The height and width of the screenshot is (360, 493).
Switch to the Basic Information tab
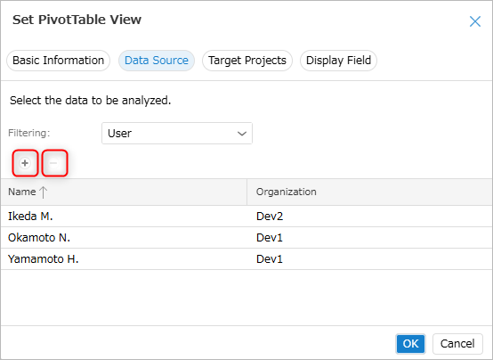58,61
